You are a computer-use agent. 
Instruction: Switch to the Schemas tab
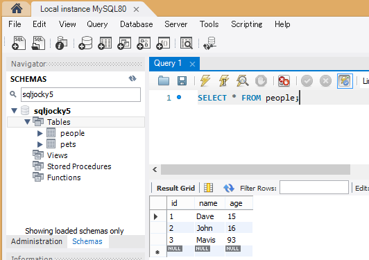[87, 241]
